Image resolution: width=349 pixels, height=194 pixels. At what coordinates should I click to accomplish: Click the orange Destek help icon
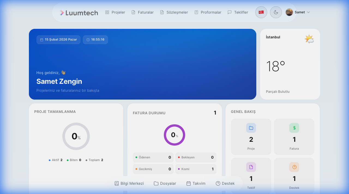(294, 167)
